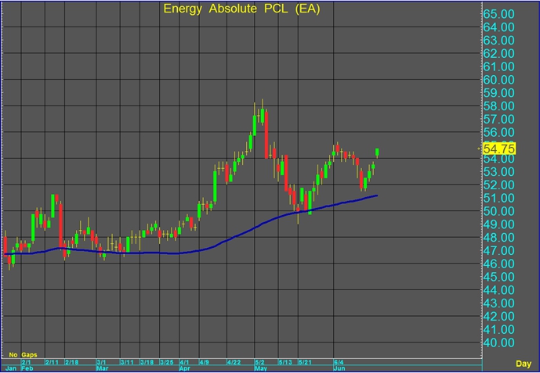Viewport: 540px width, 373px height.
Task: Click the Jan month label
Action: pos(11,368)
